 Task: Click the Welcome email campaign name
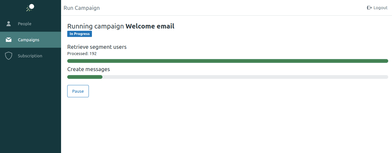[150, 26]
